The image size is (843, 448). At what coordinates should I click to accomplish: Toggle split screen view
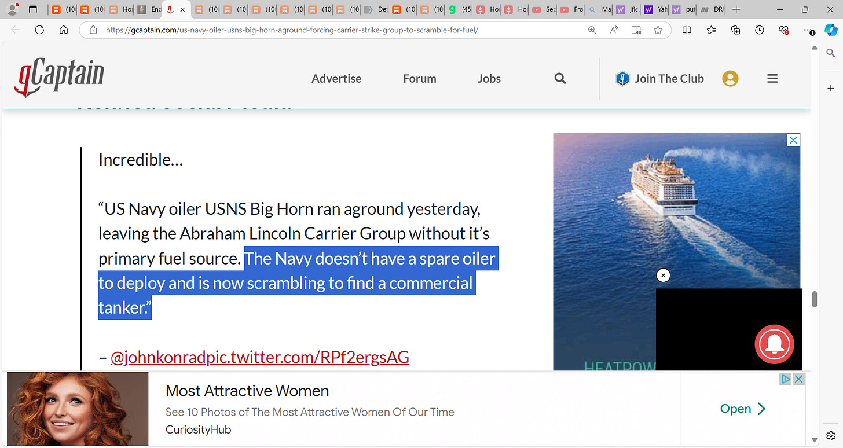point(687,30)
